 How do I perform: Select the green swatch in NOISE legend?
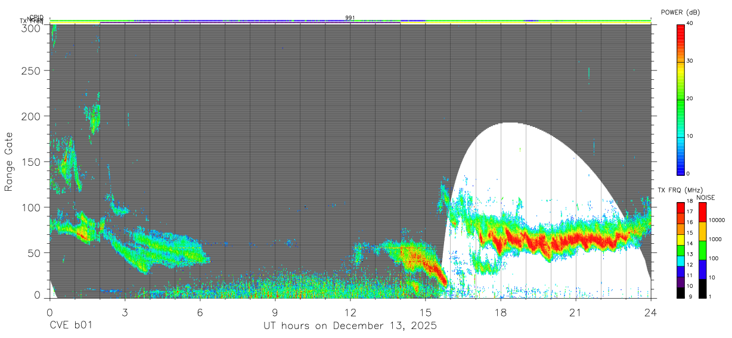click(702, 250)
